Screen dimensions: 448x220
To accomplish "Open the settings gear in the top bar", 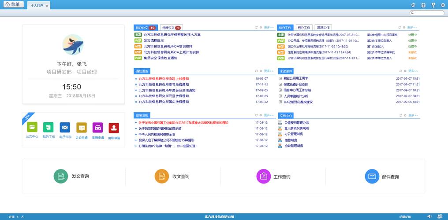I will coord(413,5).
